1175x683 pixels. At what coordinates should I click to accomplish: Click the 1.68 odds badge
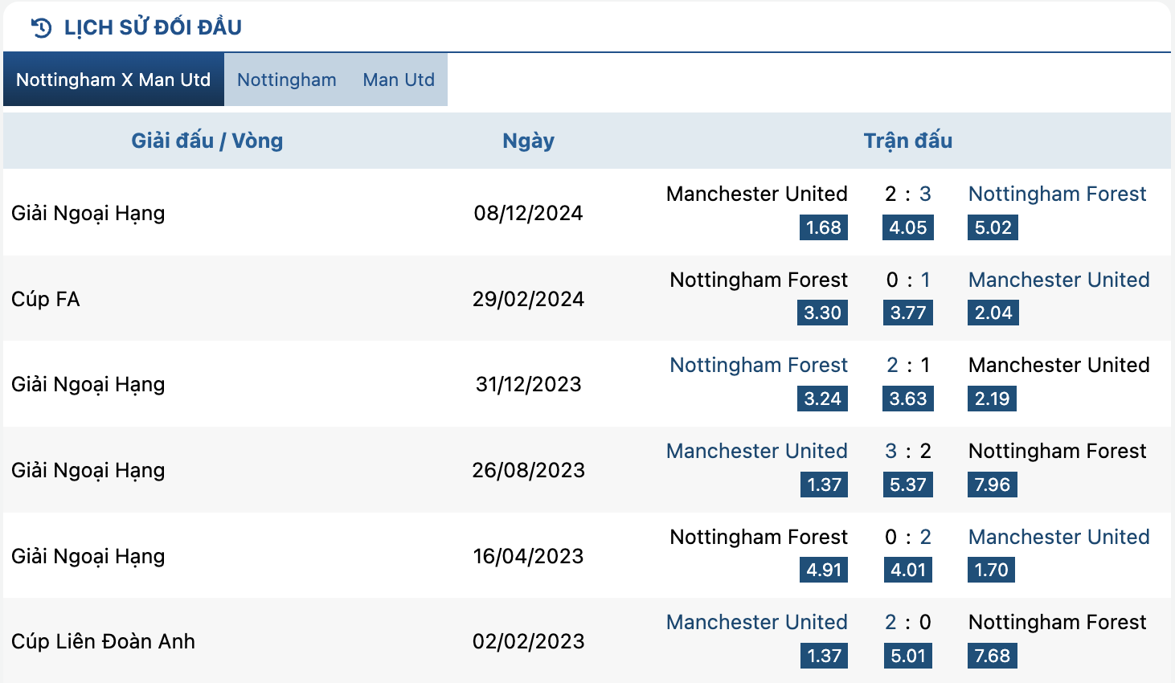coord(824,227)
